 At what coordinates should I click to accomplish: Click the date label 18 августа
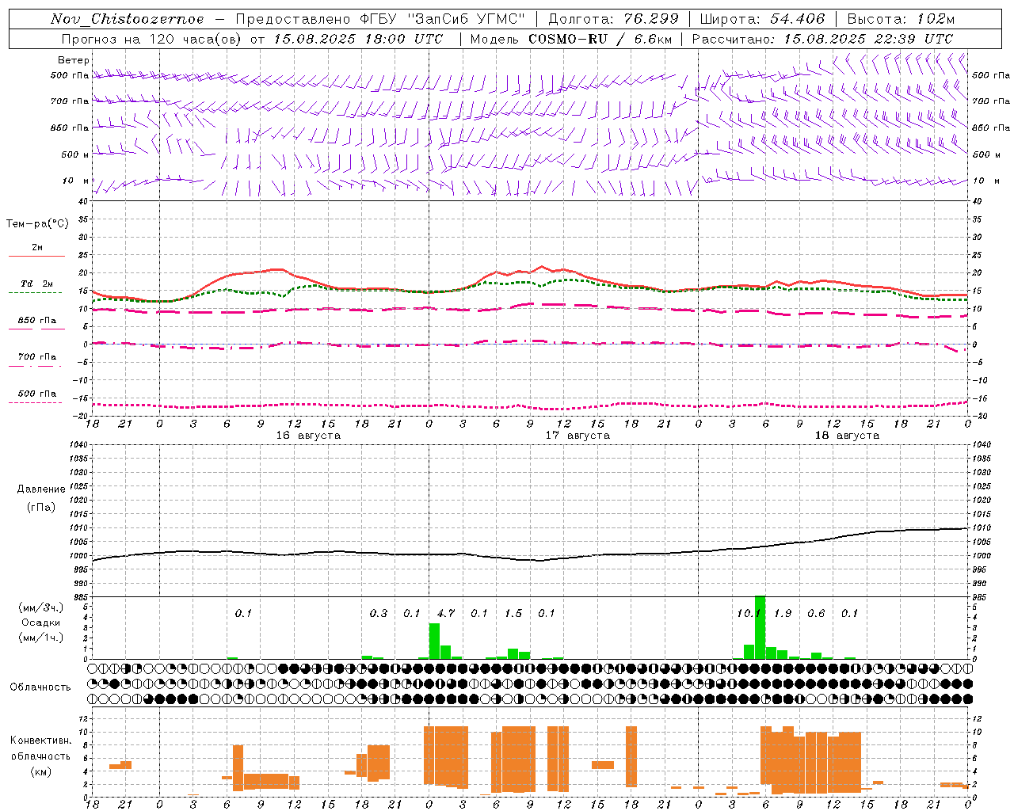tap(847, 436)
